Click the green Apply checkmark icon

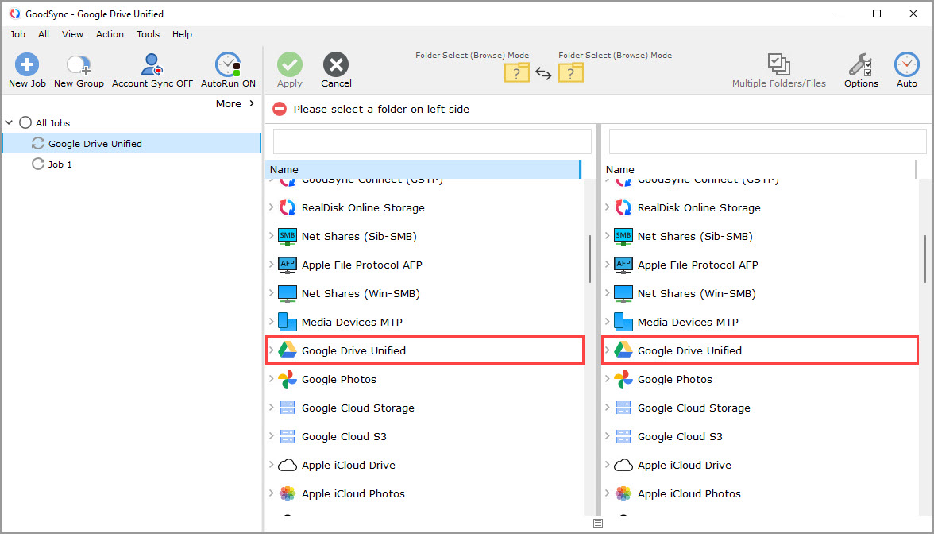point(289,64)
